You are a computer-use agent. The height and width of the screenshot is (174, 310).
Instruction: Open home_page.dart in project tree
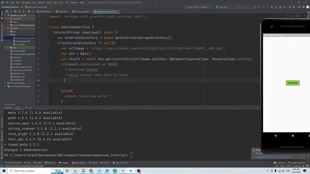pos(23,41)
